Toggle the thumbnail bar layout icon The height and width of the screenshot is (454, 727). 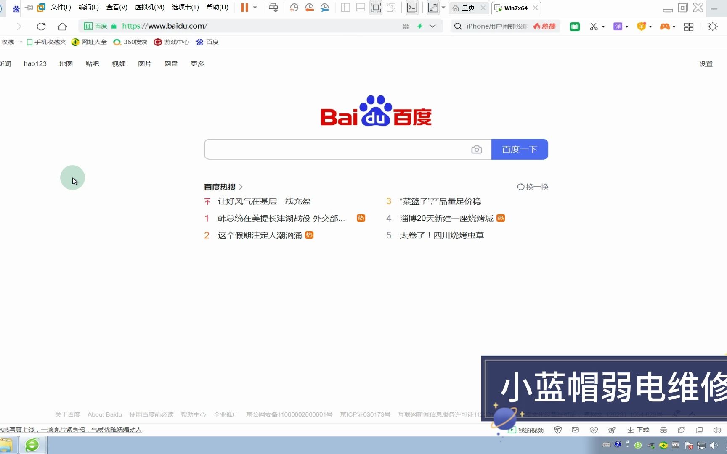tap(361, 7)
